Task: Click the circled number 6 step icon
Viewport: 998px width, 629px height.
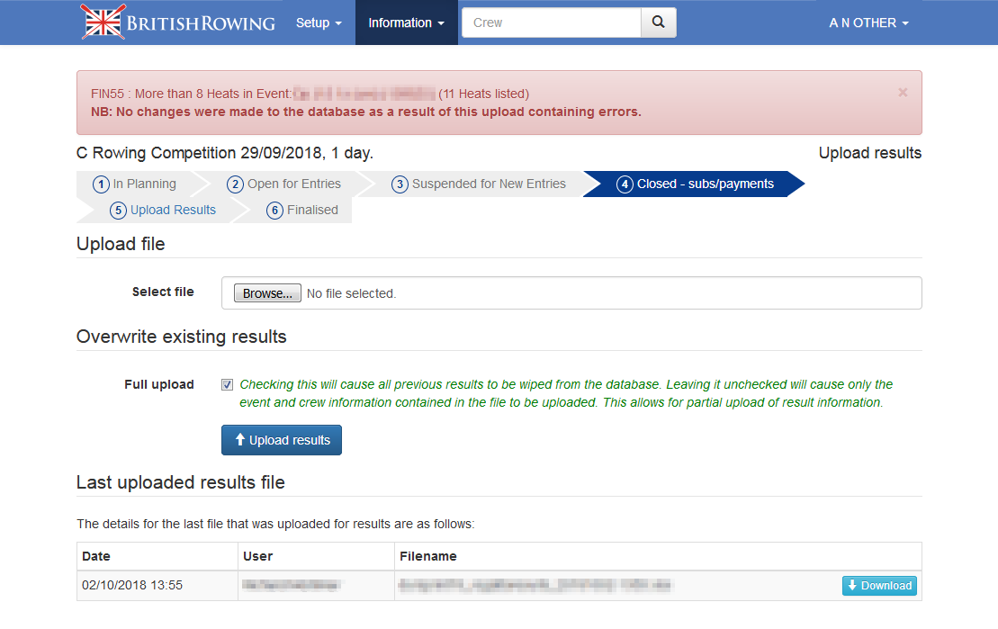Action: (275, 211)
